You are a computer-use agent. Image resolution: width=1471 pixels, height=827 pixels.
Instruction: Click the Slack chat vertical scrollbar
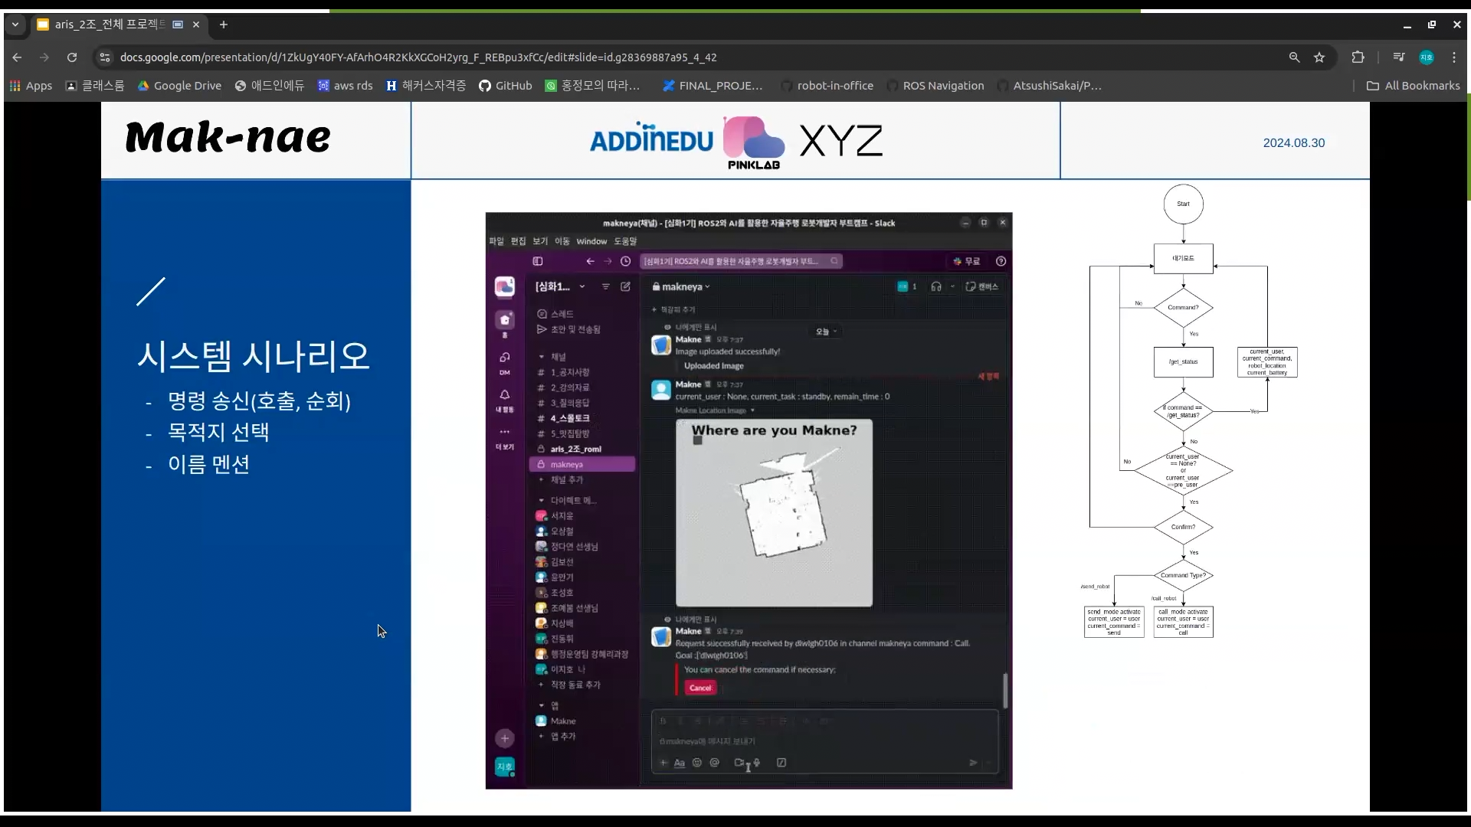(1004, 690)
